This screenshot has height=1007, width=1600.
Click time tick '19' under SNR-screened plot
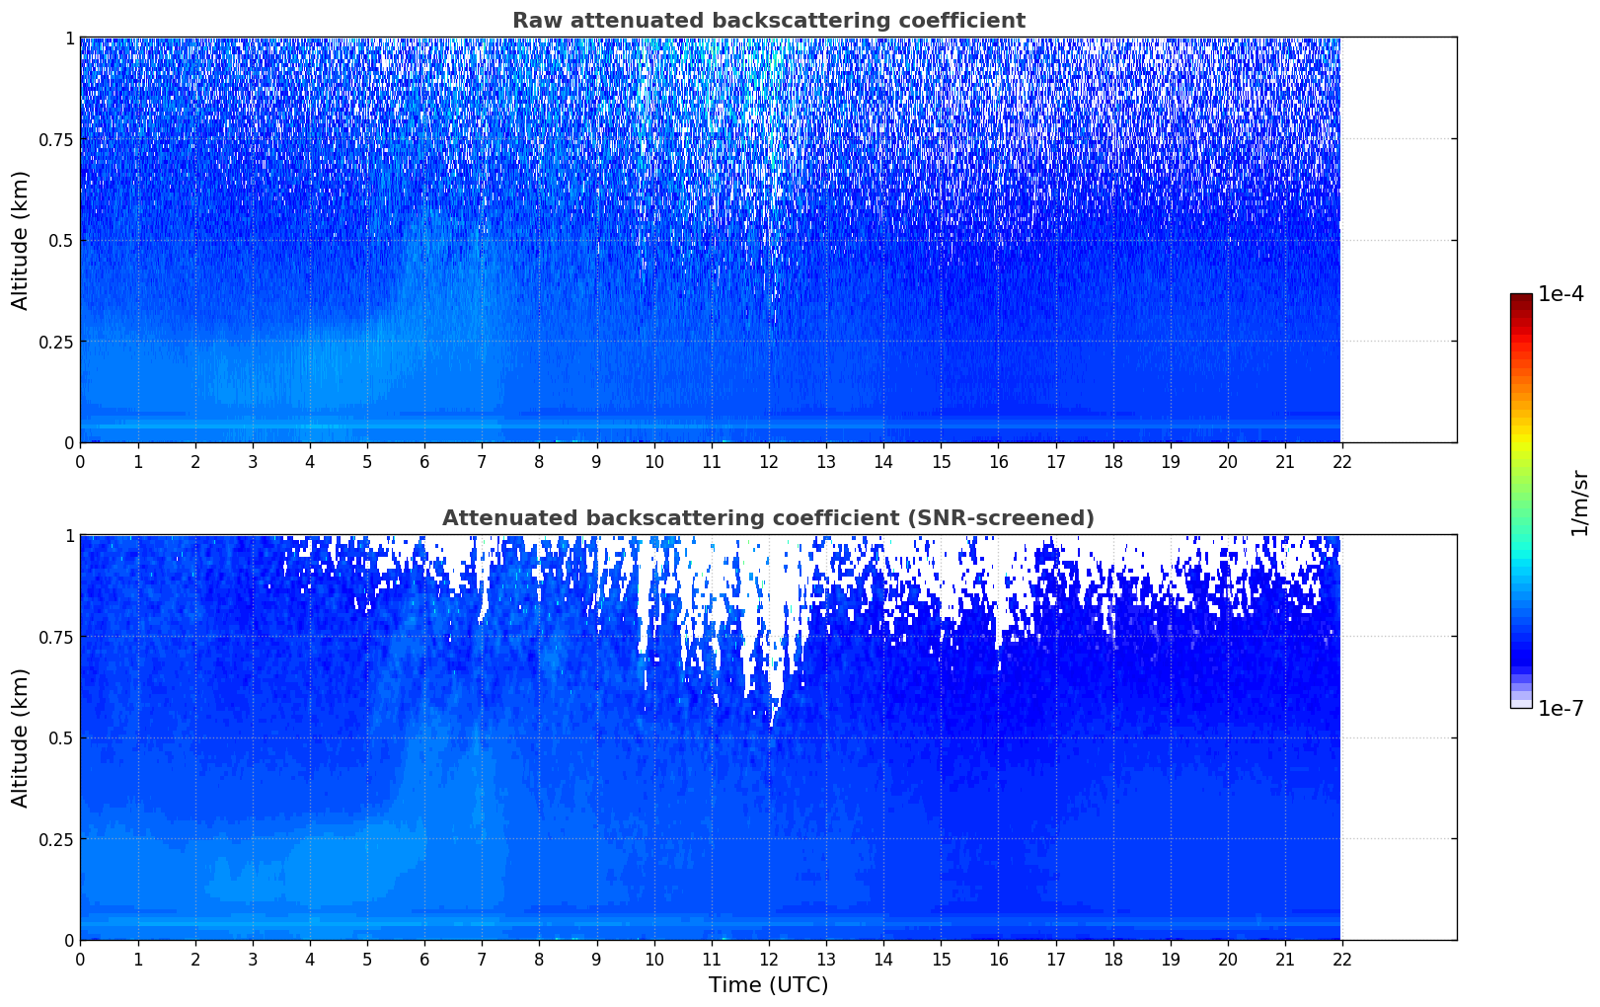click(1171, 959)
